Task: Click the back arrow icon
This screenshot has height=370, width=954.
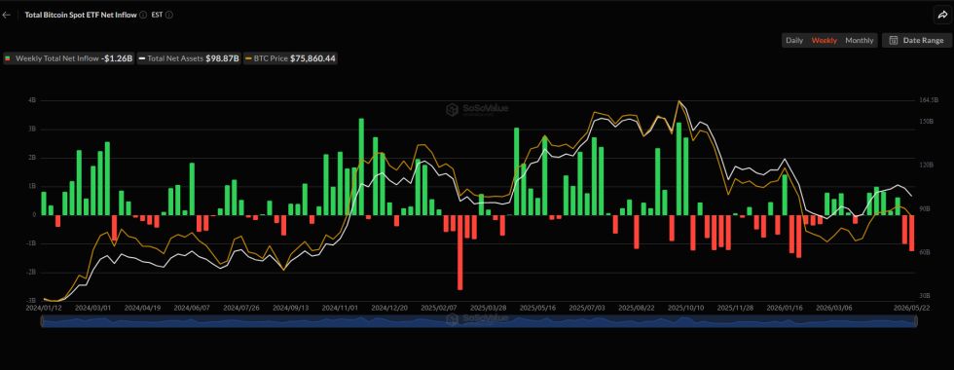Action: 7,16
